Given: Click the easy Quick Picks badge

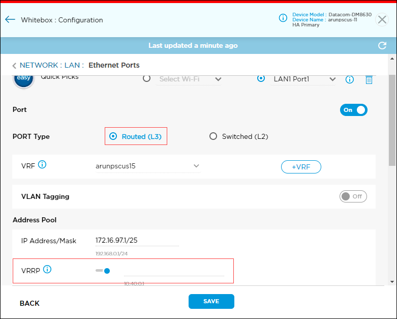Looking at the screenshot, I should tap(23, 79).
